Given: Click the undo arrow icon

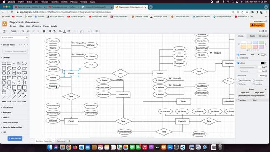Looking at the screenshot, I should click(x=34, y=31).
